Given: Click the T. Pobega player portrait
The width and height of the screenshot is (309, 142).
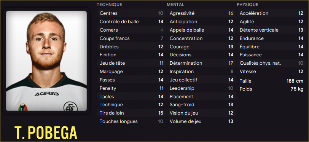Looking at the screenshot, I should pyautogui.click(x=46, y=61).
